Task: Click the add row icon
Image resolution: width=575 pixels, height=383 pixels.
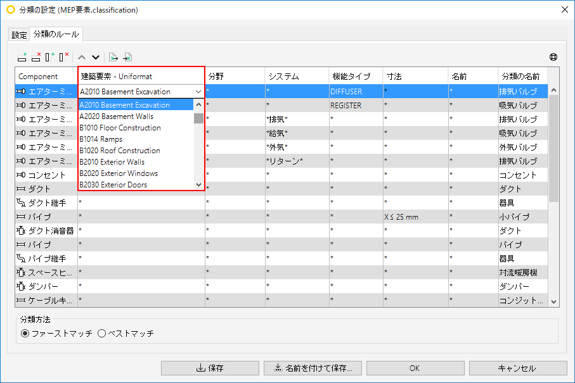Action: click(x=22, y=57)
